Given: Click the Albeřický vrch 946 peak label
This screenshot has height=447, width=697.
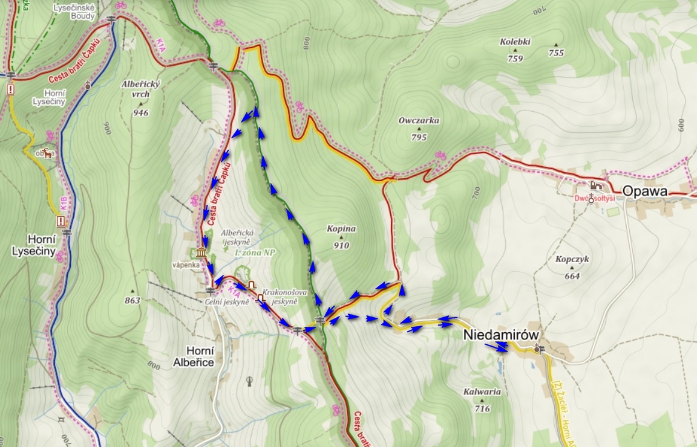Looking at the screenshot, I should click(x=140, y=98).
